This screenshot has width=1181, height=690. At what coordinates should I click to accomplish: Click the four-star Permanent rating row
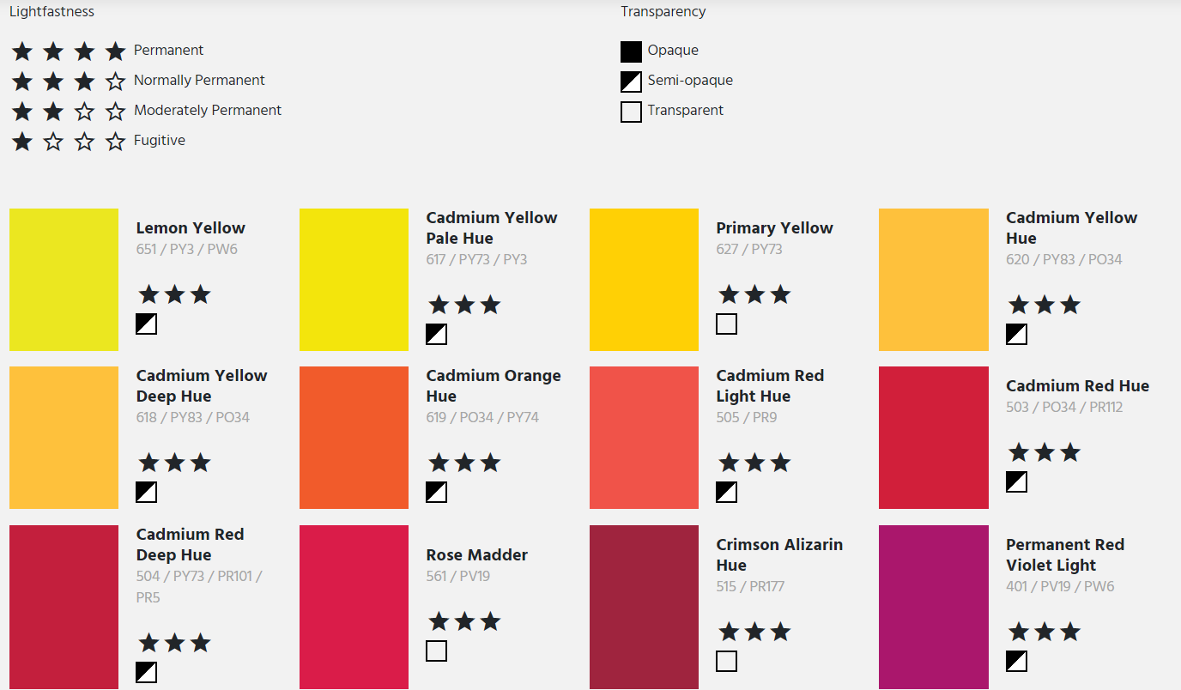click(x=69, y=51)
